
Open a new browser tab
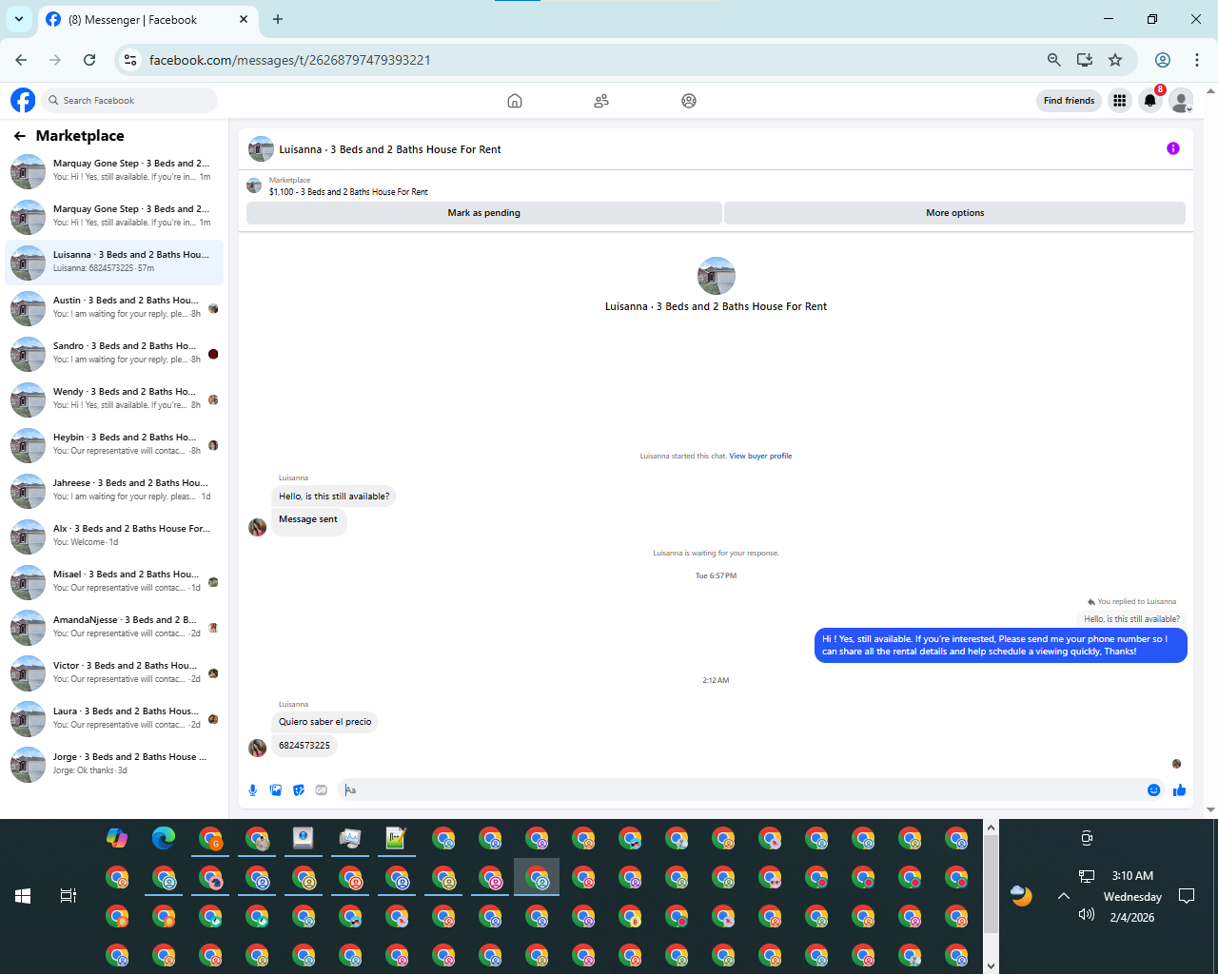point(278,19)
